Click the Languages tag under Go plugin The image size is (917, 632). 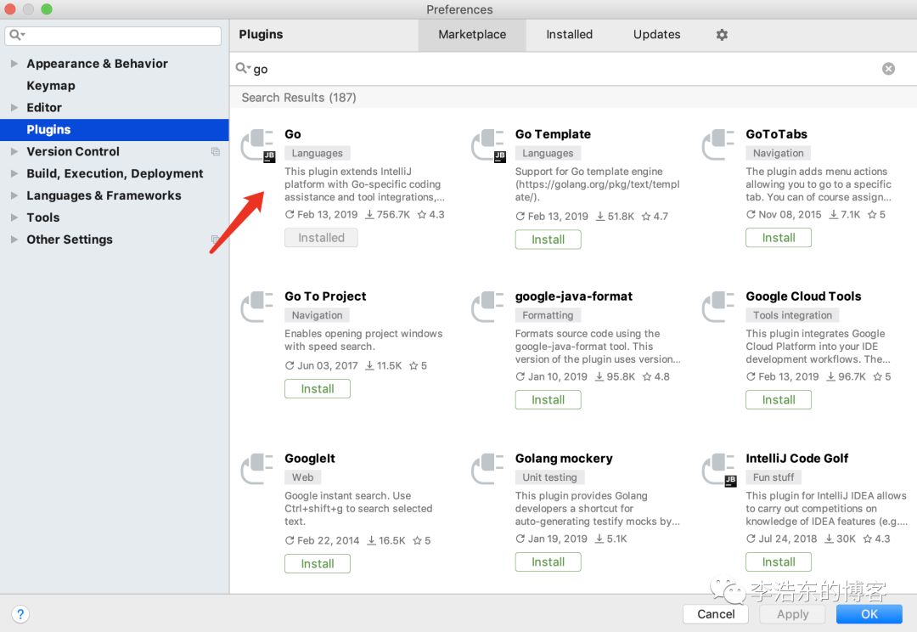pos(317,153)
